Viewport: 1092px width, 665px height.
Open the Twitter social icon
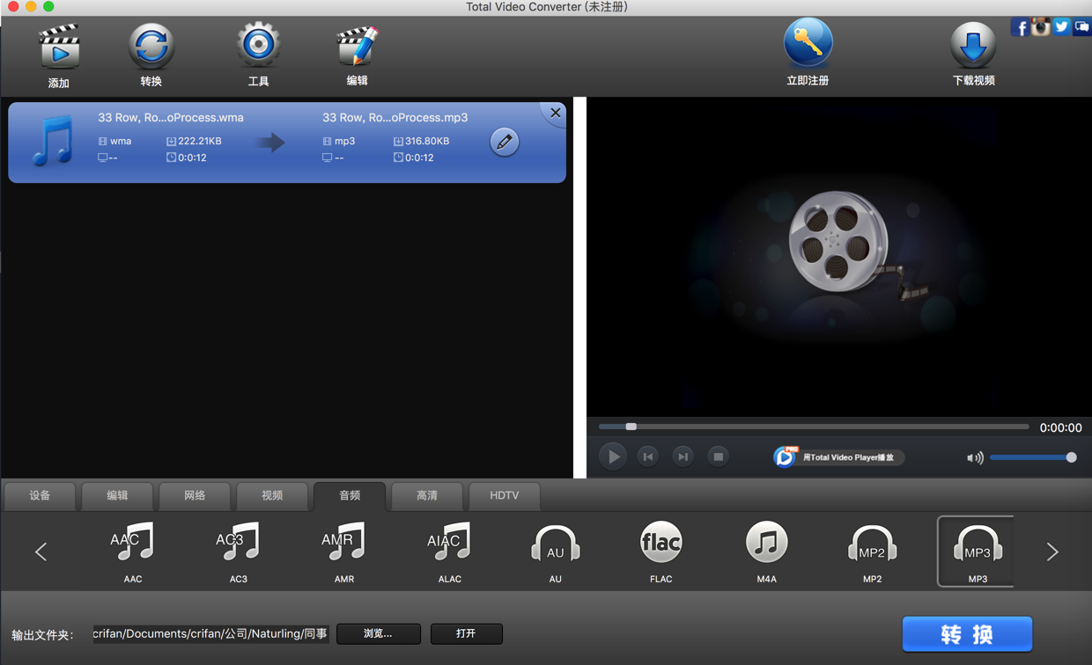[x=1061, y=26]
